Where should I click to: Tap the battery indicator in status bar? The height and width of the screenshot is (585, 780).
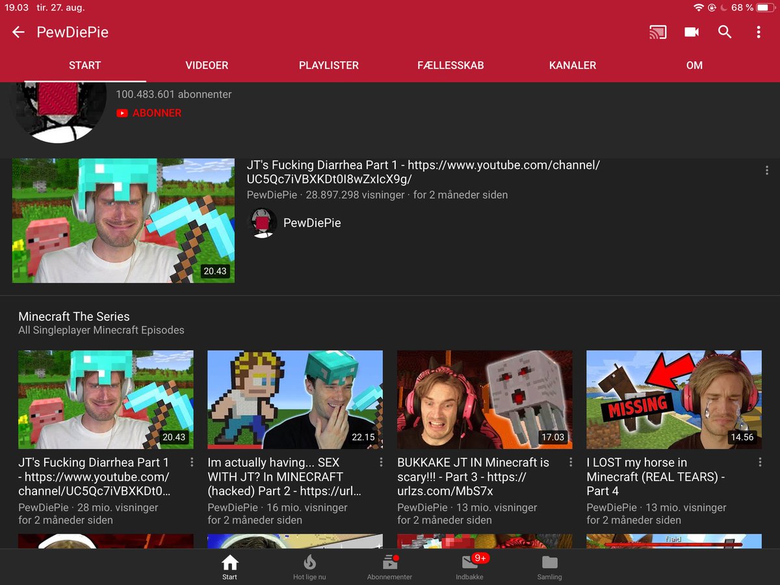[765, 8]
